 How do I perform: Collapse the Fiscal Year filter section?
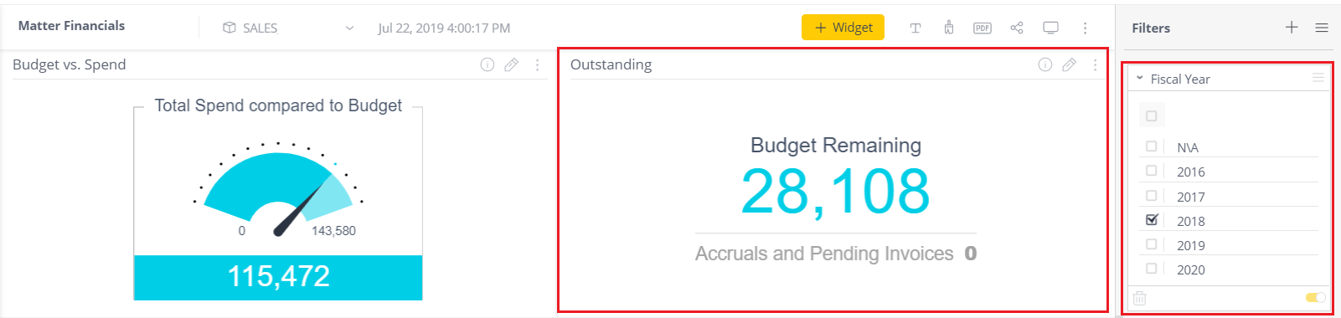(1140, 79)
